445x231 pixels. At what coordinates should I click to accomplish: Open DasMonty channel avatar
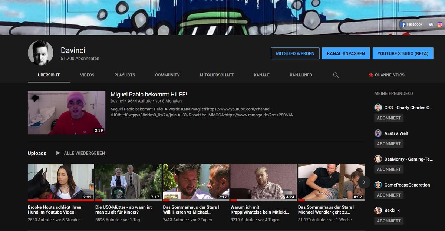[378, 159]
